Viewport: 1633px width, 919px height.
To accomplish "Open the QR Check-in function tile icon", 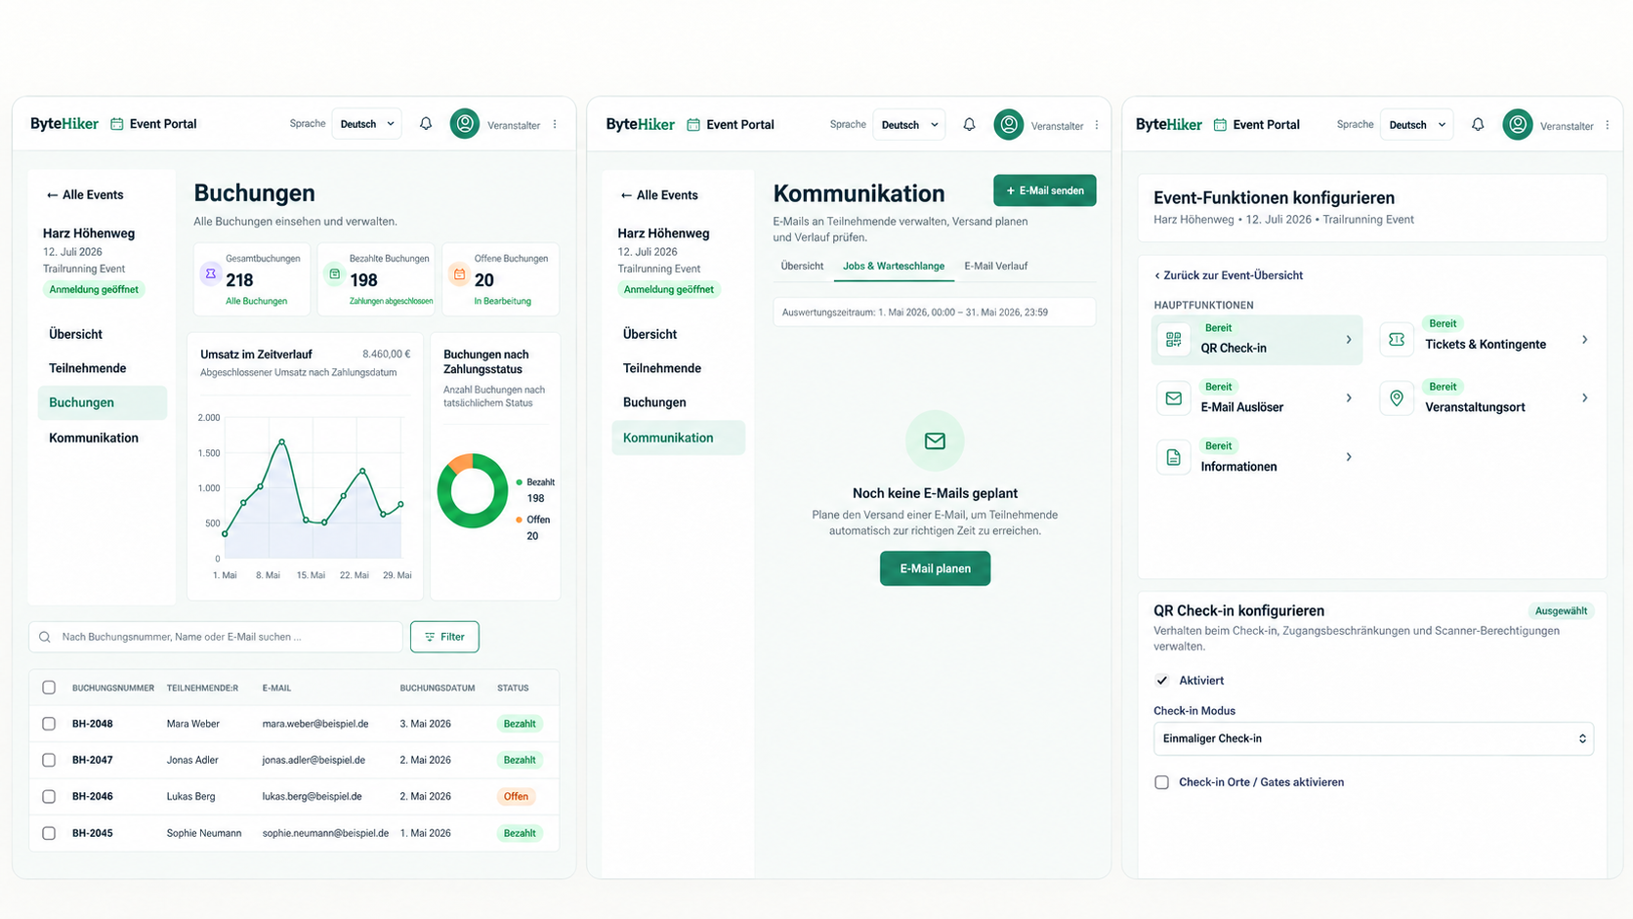I will click(1173, 340).
